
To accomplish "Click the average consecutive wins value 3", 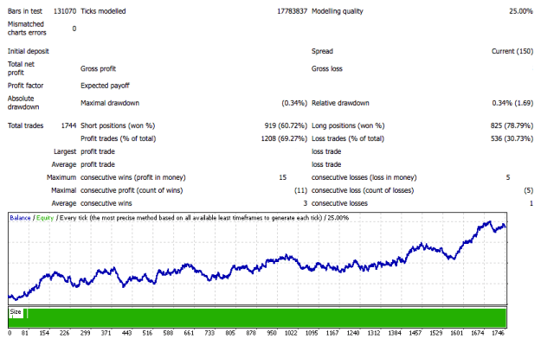I will click(306, 203).
